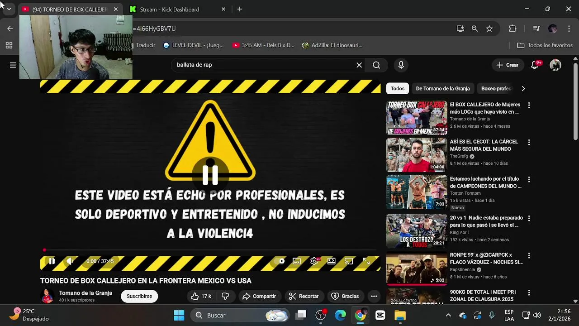Open 'LOS DESTROZO A TODOS' thumbnail
The image size is (579, 326).
point(417,231)
